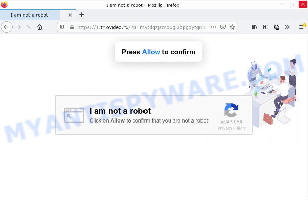The image size is (308, 200).
Task: Save page to Pocket
Action: tap(223, 27)
